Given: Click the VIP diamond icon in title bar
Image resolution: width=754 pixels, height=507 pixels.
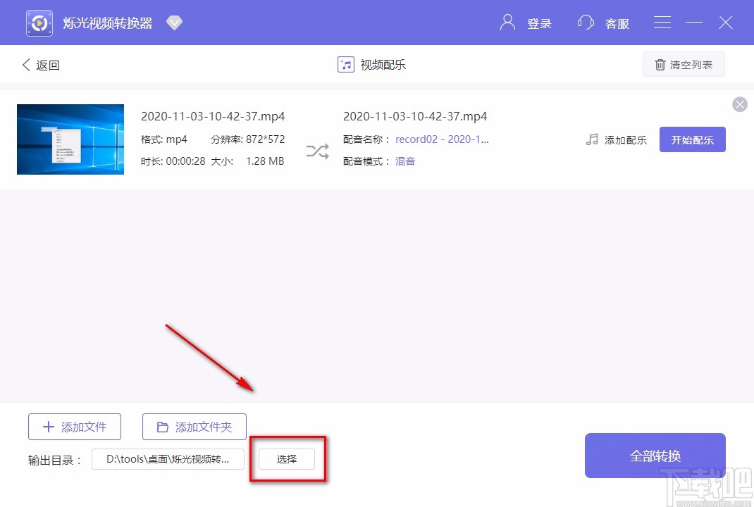Looking at the screenshot, I should click(174, 22).
